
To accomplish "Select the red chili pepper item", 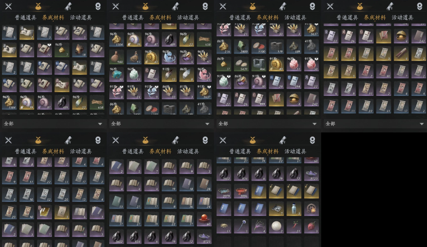I will click(x=294, y=226).
